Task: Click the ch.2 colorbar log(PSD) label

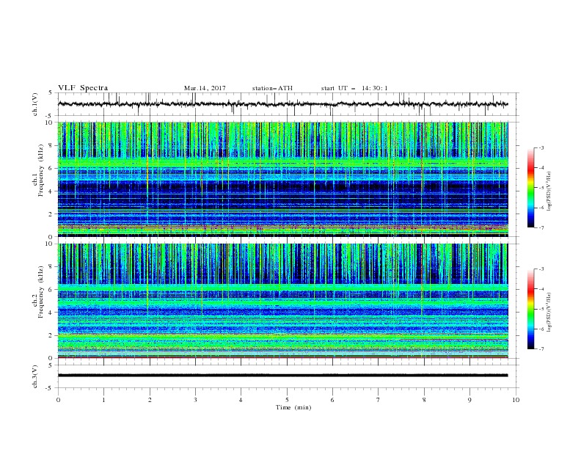Action: tap(549, 313)
